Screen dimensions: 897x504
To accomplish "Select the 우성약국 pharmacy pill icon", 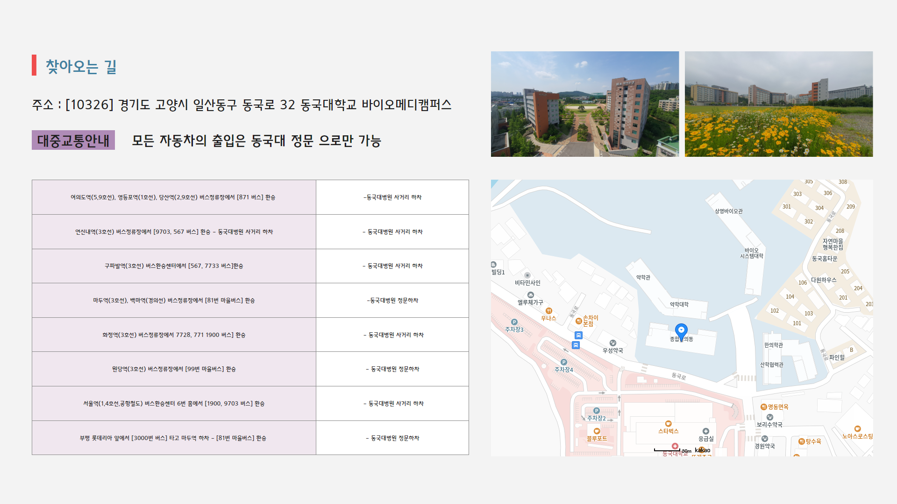I will tap(613, 343).
